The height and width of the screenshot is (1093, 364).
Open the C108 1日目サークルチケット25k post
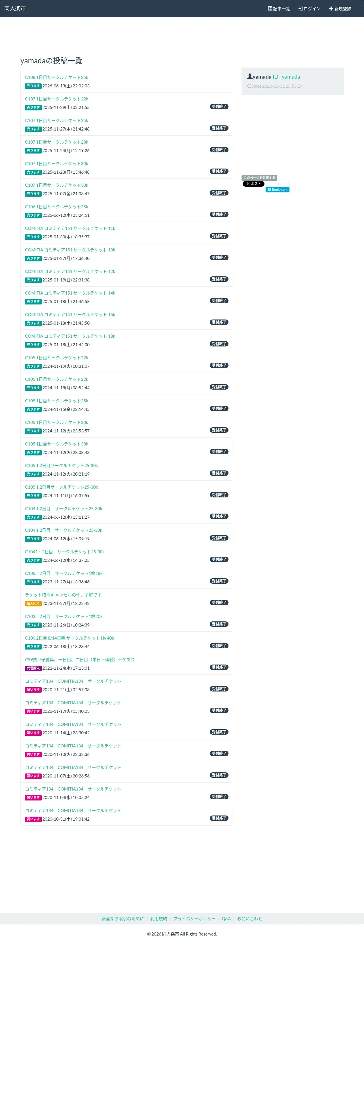[56, 77]
